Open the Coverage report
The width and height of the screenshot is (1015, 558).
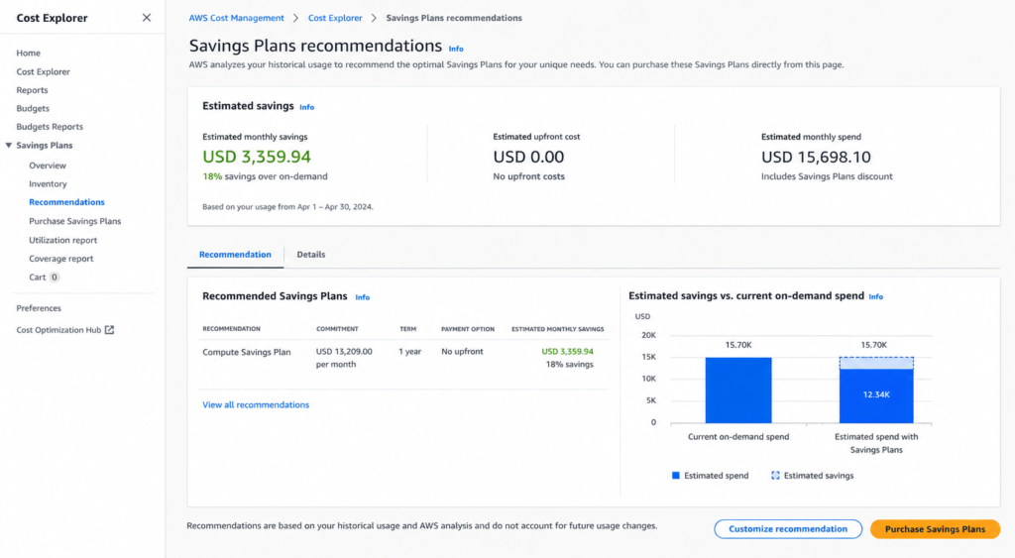coord(60,259)
